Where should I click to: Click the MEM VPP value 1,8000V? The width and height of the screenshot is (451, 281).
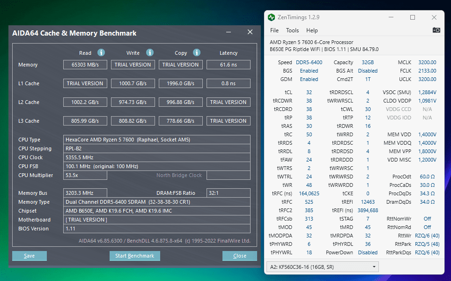pos(427,151)
